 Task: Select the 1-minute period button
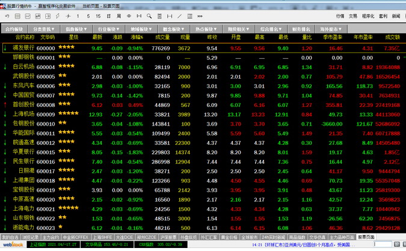(78, 16)
